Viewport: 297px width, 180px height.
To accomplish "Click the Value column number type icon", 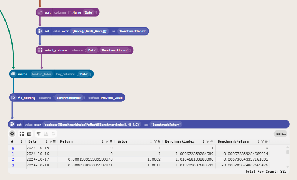I will pos(159,141).
